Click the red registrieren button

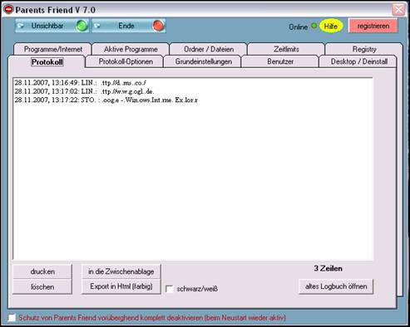pyautogui.click(x=373, y=26)
